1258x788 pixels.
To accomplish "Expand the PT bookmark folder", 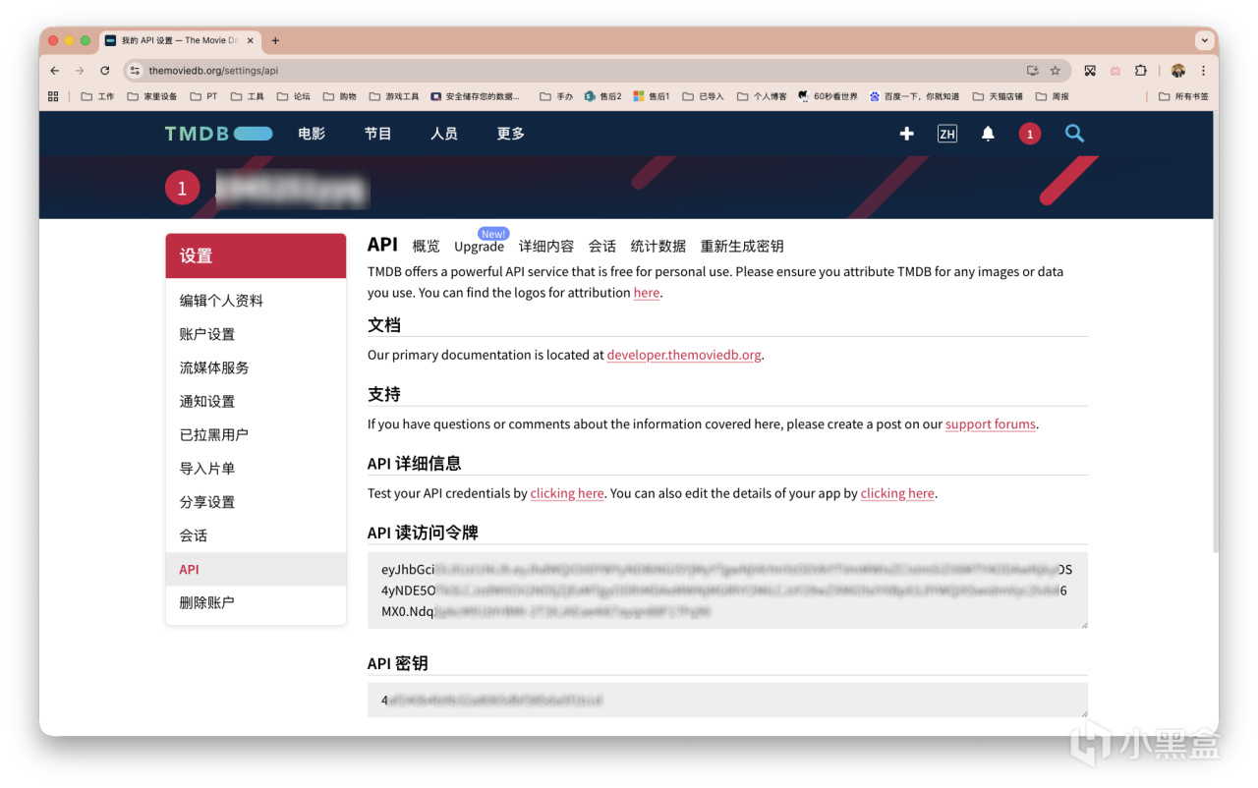I will pyautogui.click(x=203, y=96).
